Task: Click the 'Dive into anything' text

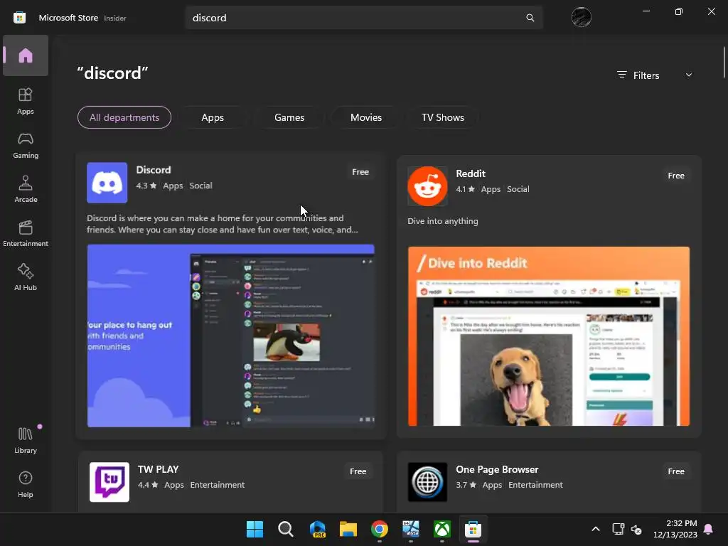Action: click(442, 221)
